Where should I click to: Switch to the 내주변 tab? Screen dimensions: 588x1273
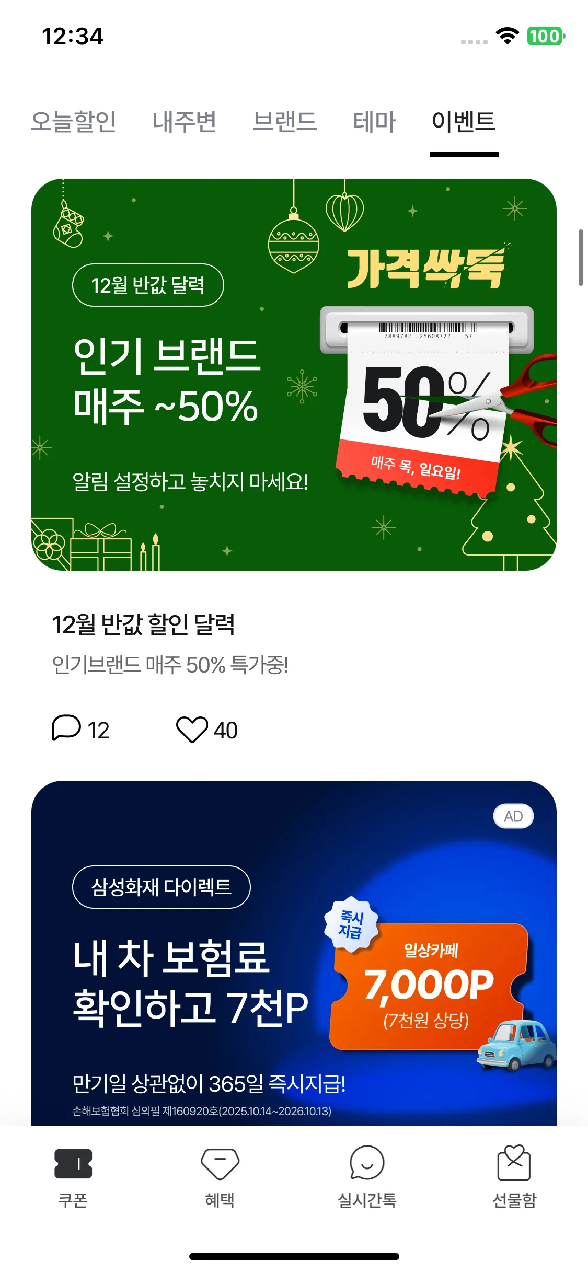pos(185,121)
